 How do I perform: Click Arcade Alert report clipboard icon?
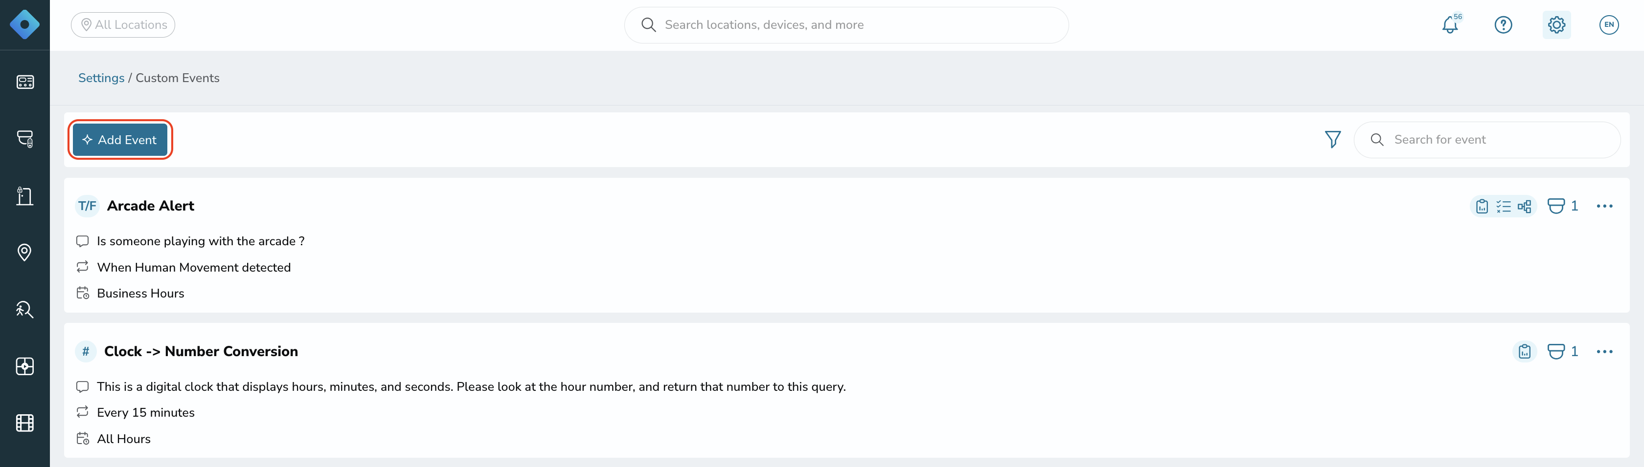pyautogui.click(x=1482, y=207)
